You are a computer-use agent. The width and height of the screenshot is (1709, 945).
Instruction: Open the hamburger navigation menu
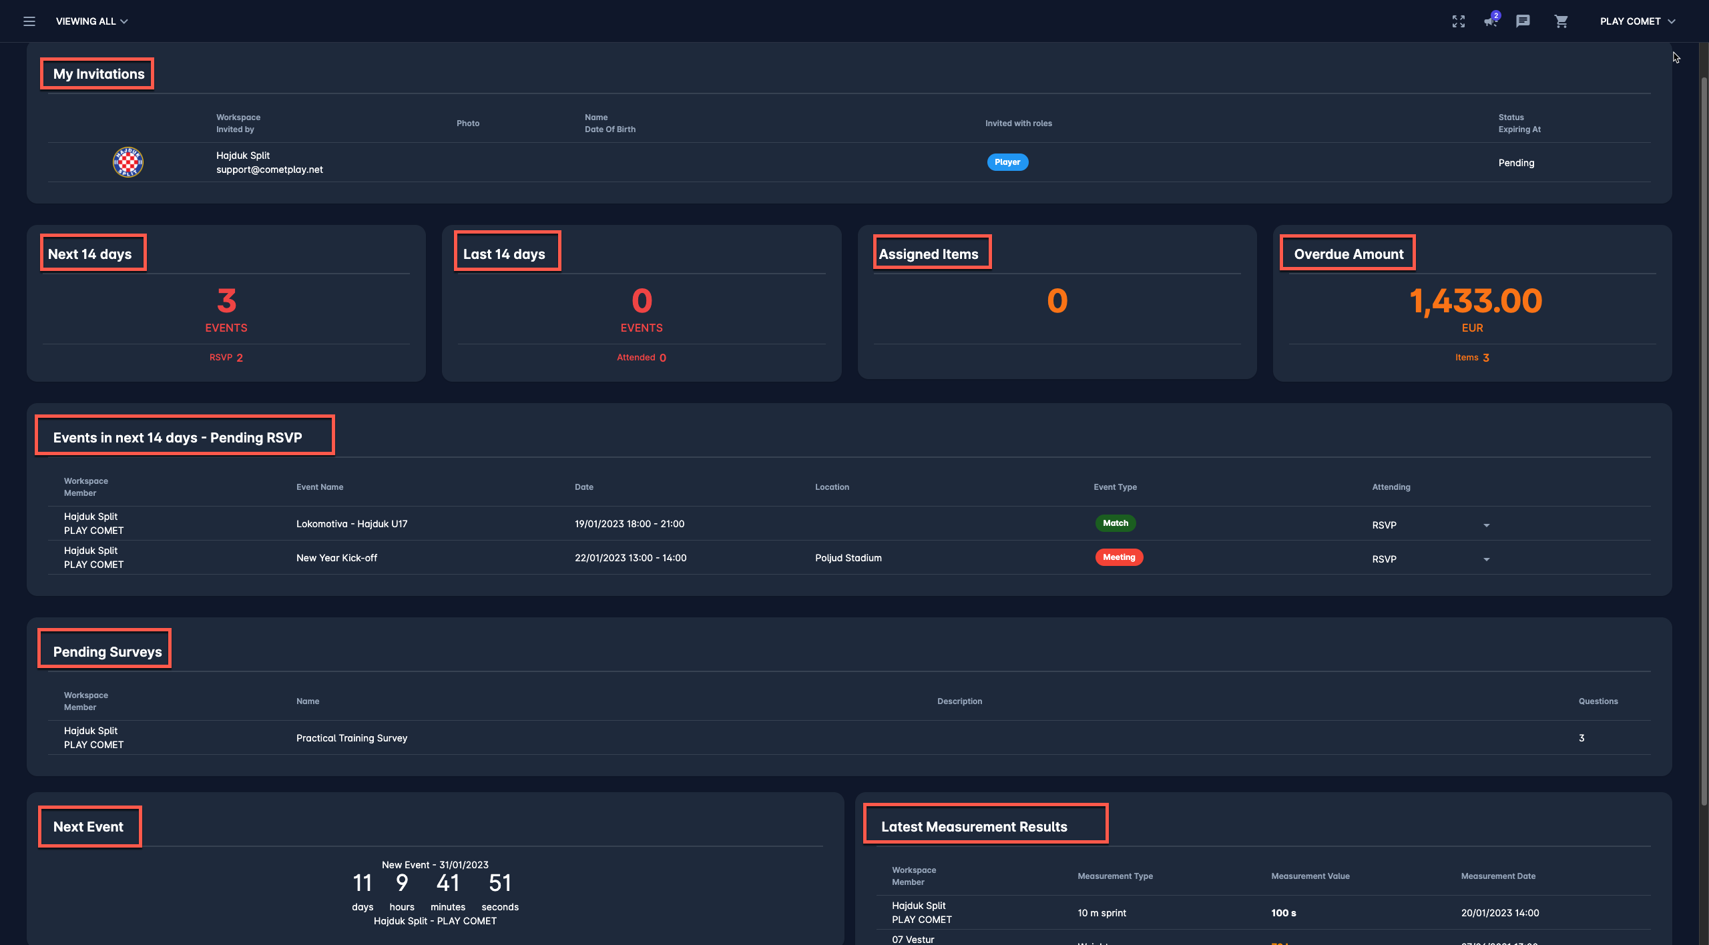tap(29, 21)
